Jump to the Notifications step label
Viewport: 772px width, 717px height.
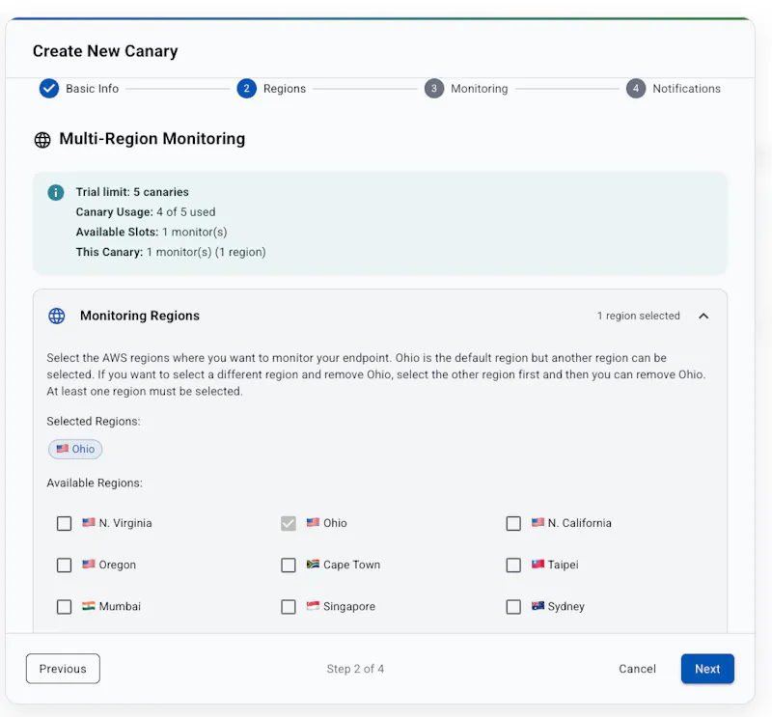[x=686, y=89]
